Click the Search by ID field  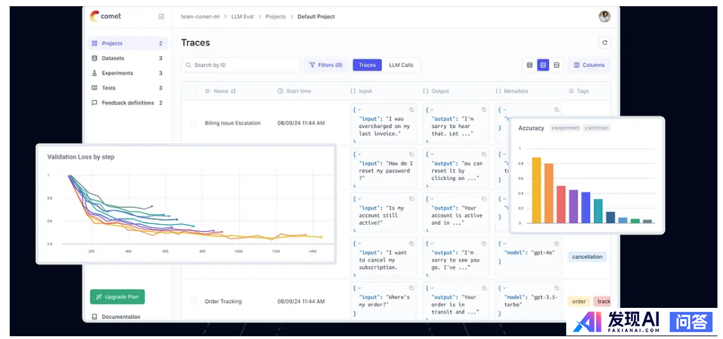[240, 65]
